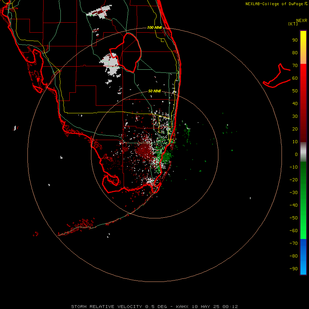Click the blue bottom segment of color bar
This screenshot has width=309, height=309.
(303, 257)
